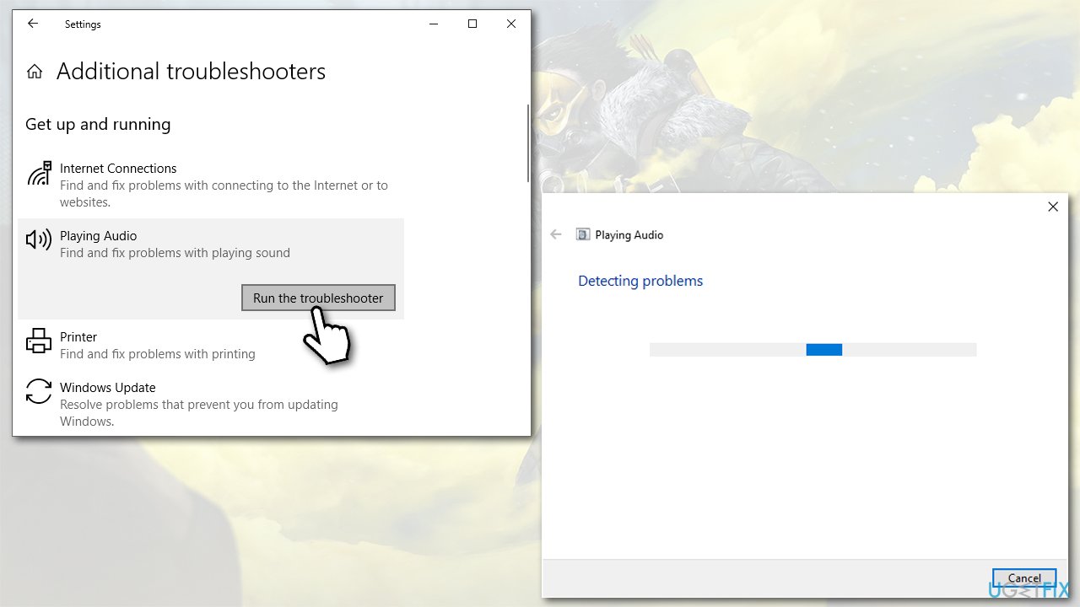The image size is (1080, 607).
Task: Select the Windows Update sync icon
Action: 39,392
